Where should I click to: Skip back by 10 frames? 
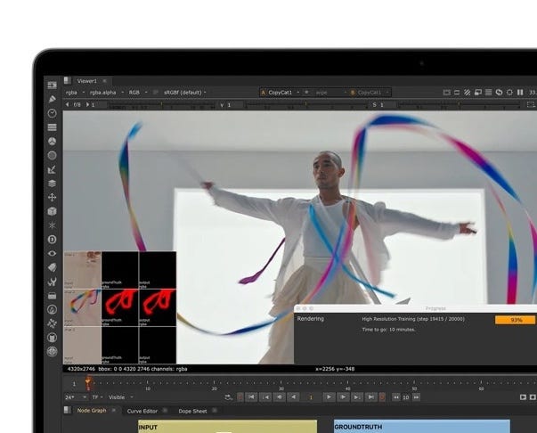point(396,397)
